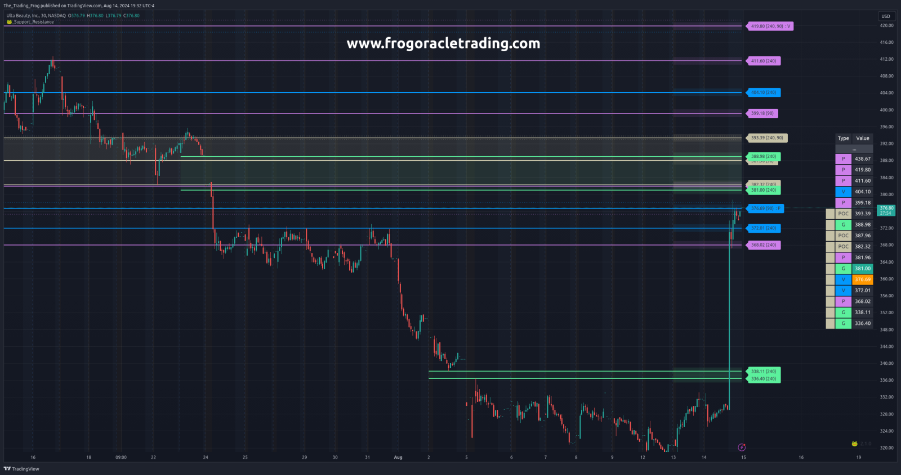901x475 pixels.
Task: Click the orange highlighted 376.69 cell
Action: tap(863, 279)
